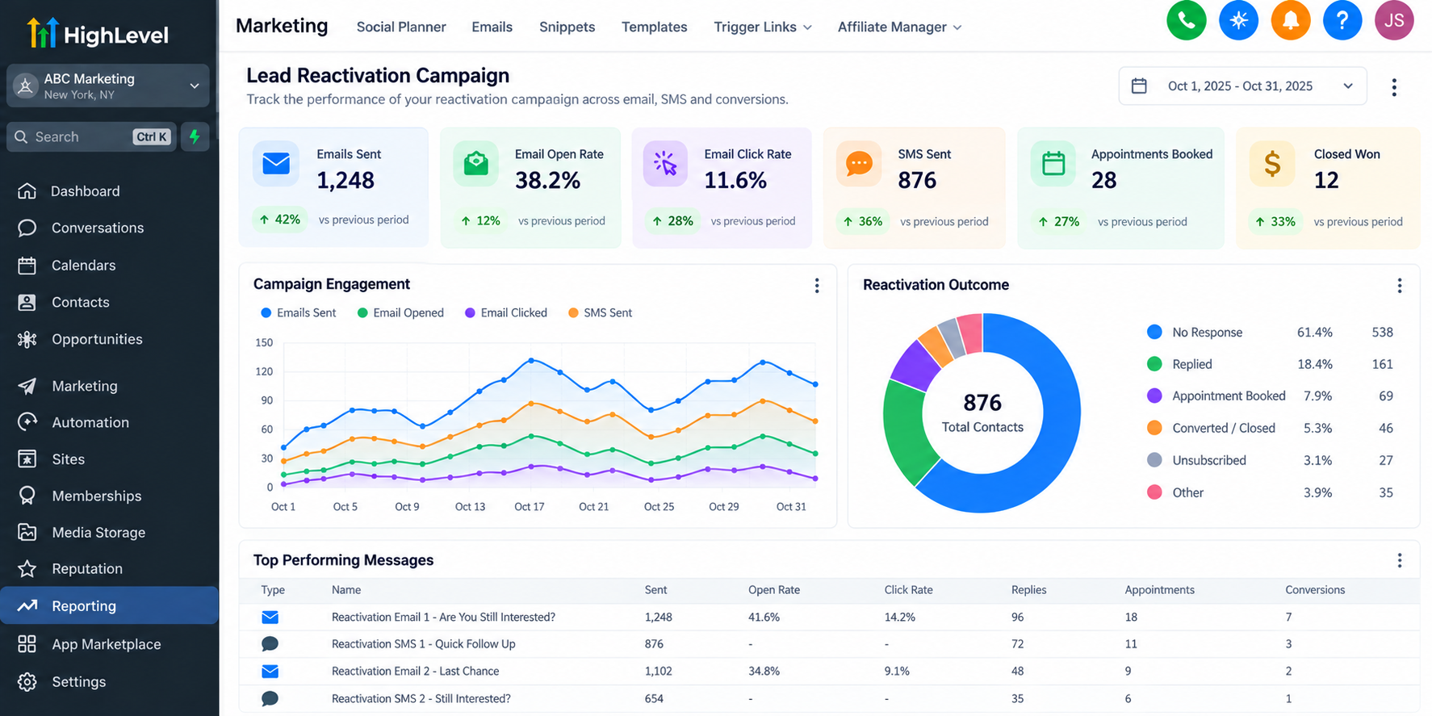This screenshot has height=716, width=1432.
Task: Click the SMS Sent chat bubble icon
Action: coord(859,164)
